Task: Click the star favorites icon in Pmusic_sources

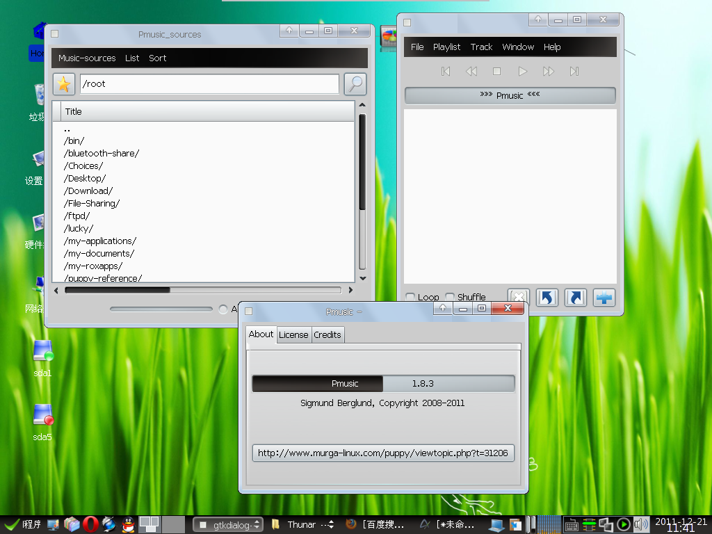Action: [64, 84]
